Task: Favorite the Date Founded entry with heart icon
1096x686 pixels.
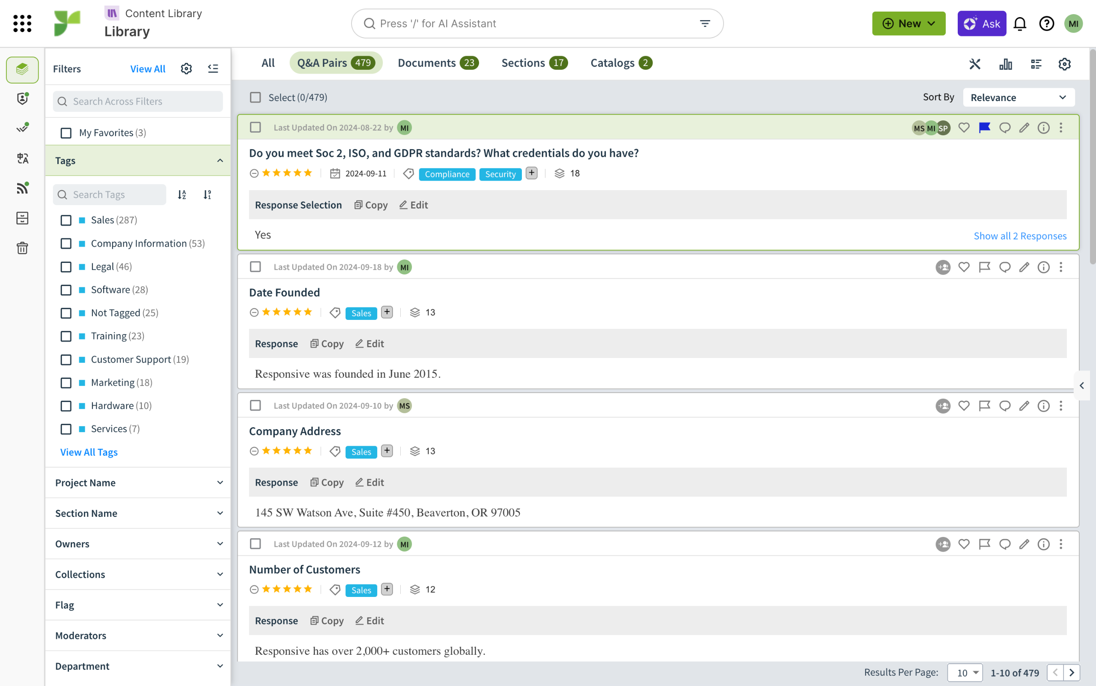Action: click(x=964, y=267)
